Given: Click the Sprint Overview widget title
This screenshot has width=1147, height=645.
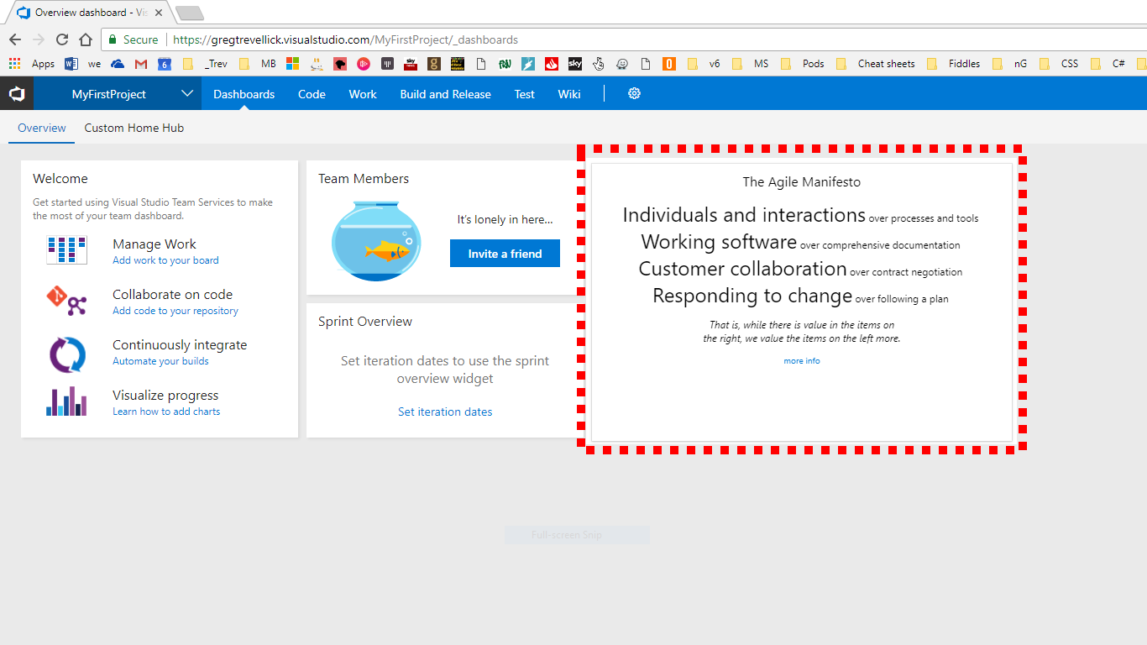Looking at the screenshot, I should coord(365,322).
